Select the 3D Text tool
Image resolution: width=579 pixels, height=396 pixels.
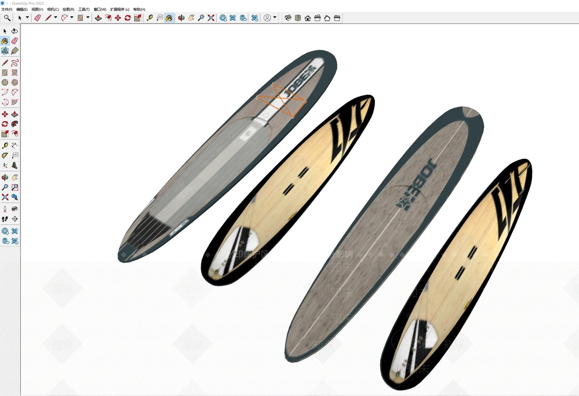point(14,165)
